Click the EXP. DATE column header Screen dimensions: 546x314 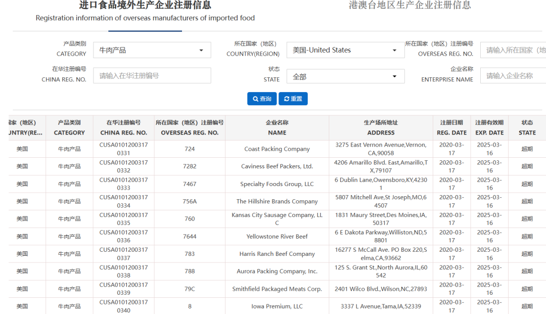(x=489, y=128)
